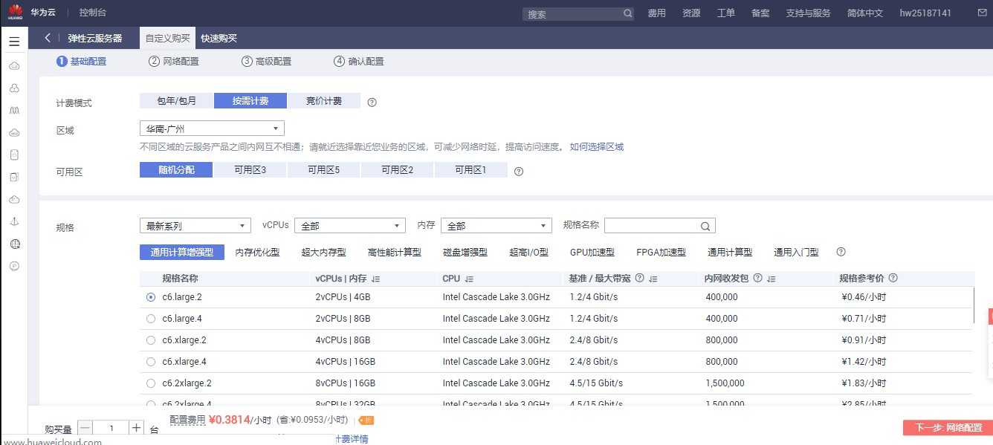The image size is (993, 445).
Task: Click the chat bubble sidebar icon
Action: coord(14,267)
